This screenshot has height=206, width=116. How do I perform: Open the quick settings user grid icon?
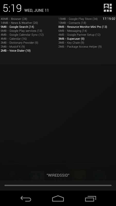(108, 8)
